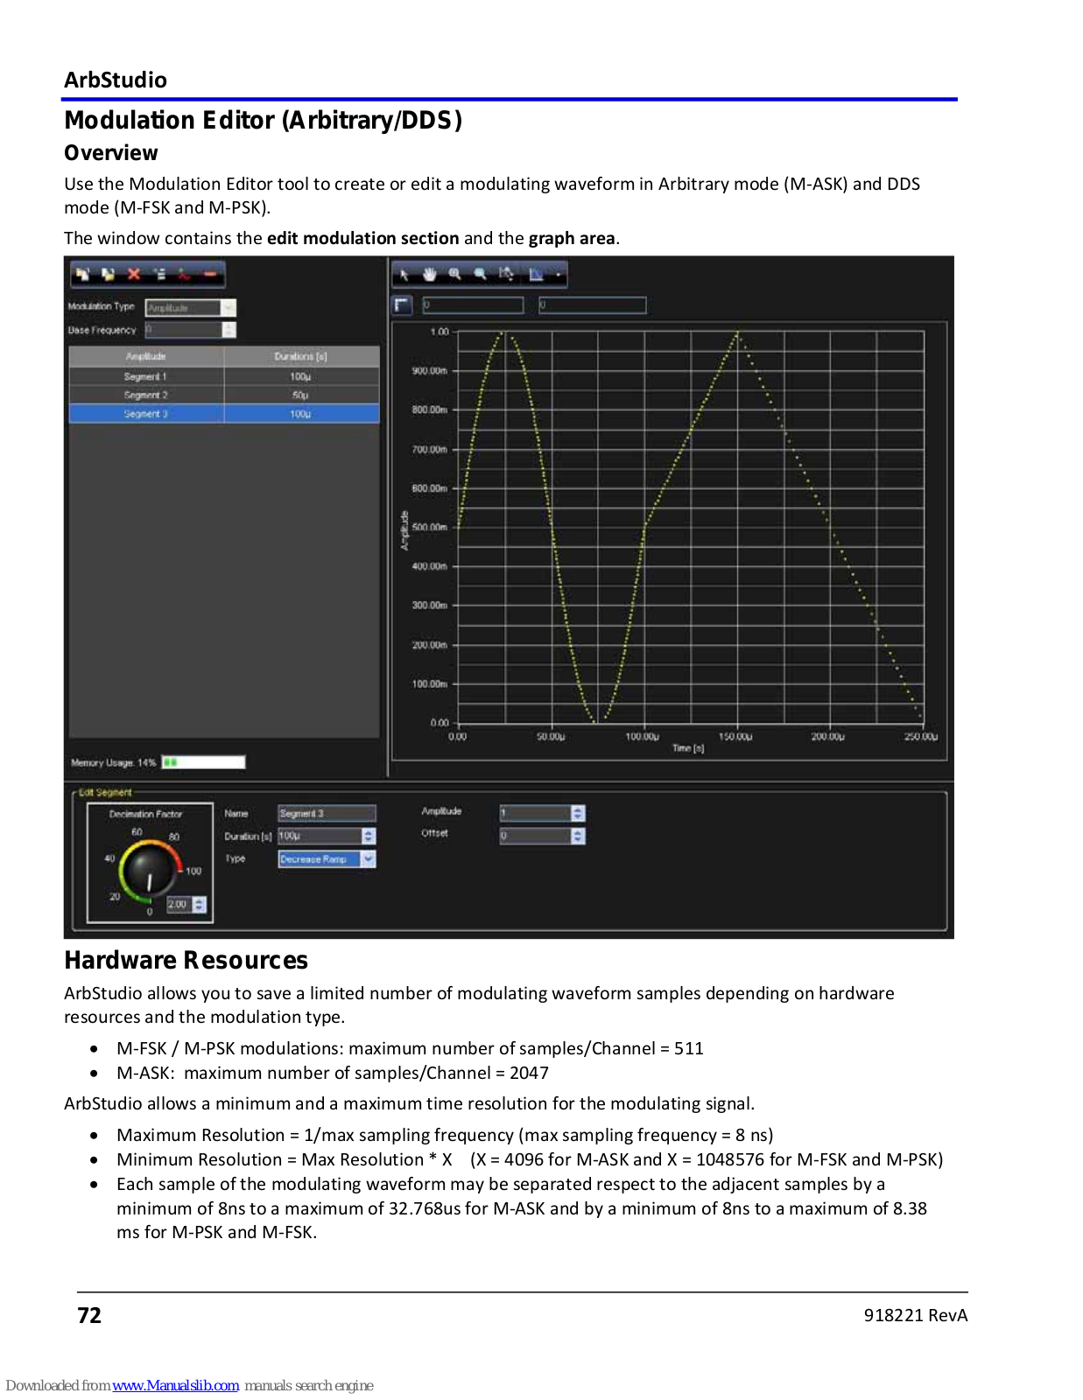
Task: Click the Amplitude column header
Action: [146, 356]
